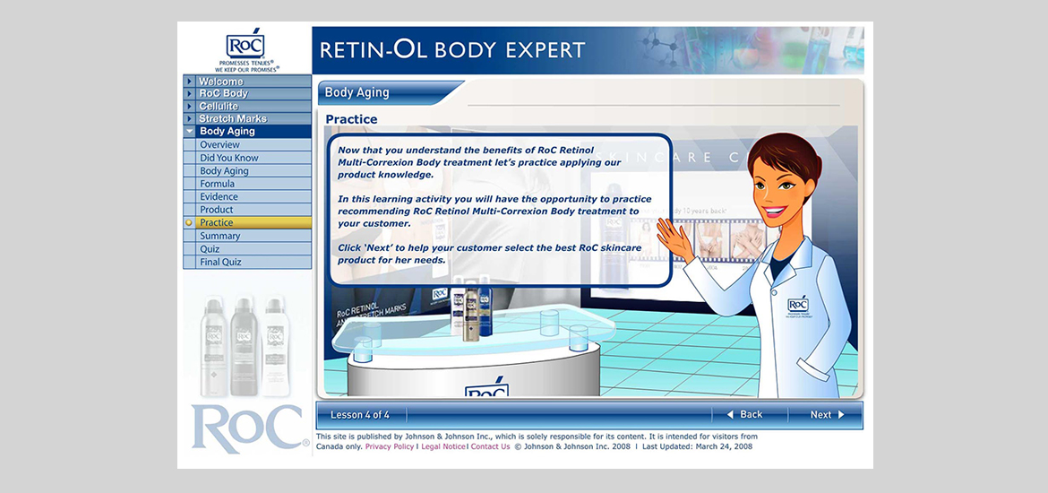Expand the Cellulite section arrow
The width and height of the screenshot is (1048, 493).
(x=189, y=106)
